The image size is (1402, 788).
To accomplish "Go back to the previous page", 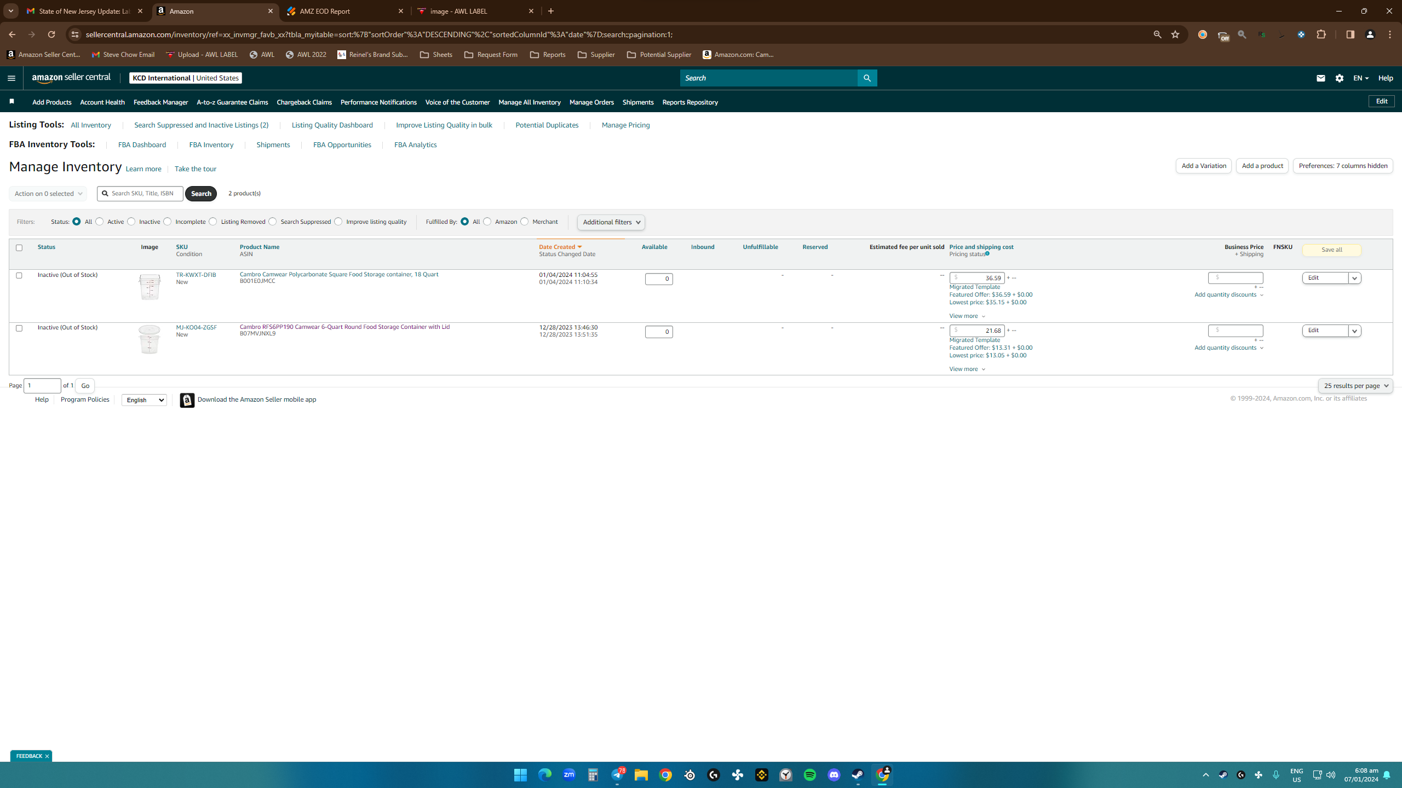I will pyautogui.click(x=12, y=34).
